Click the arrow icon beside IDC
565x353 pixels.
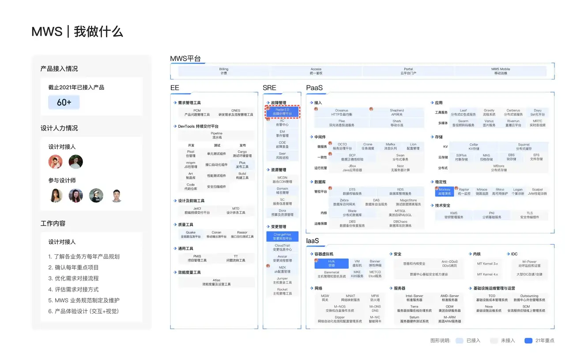point(508,254)
